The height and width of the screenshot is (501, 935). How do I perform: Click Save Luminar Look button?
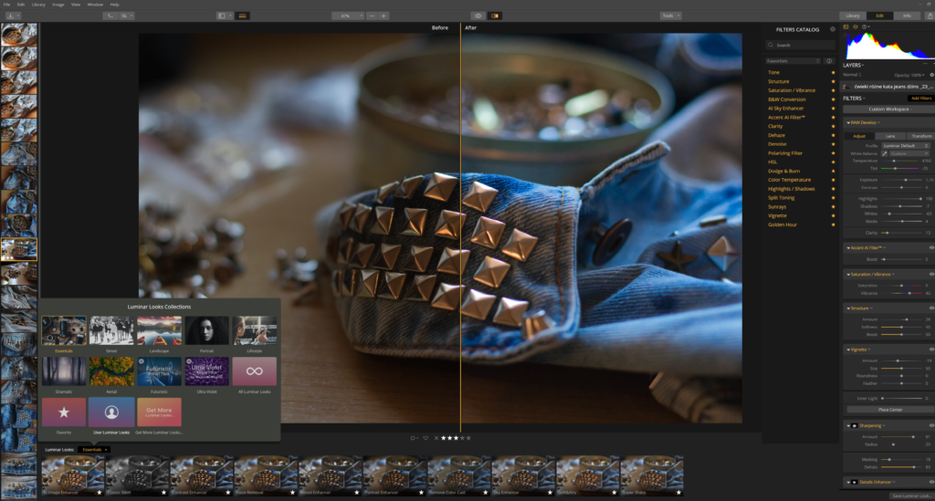pyautogui.click(x=911, y=496)
